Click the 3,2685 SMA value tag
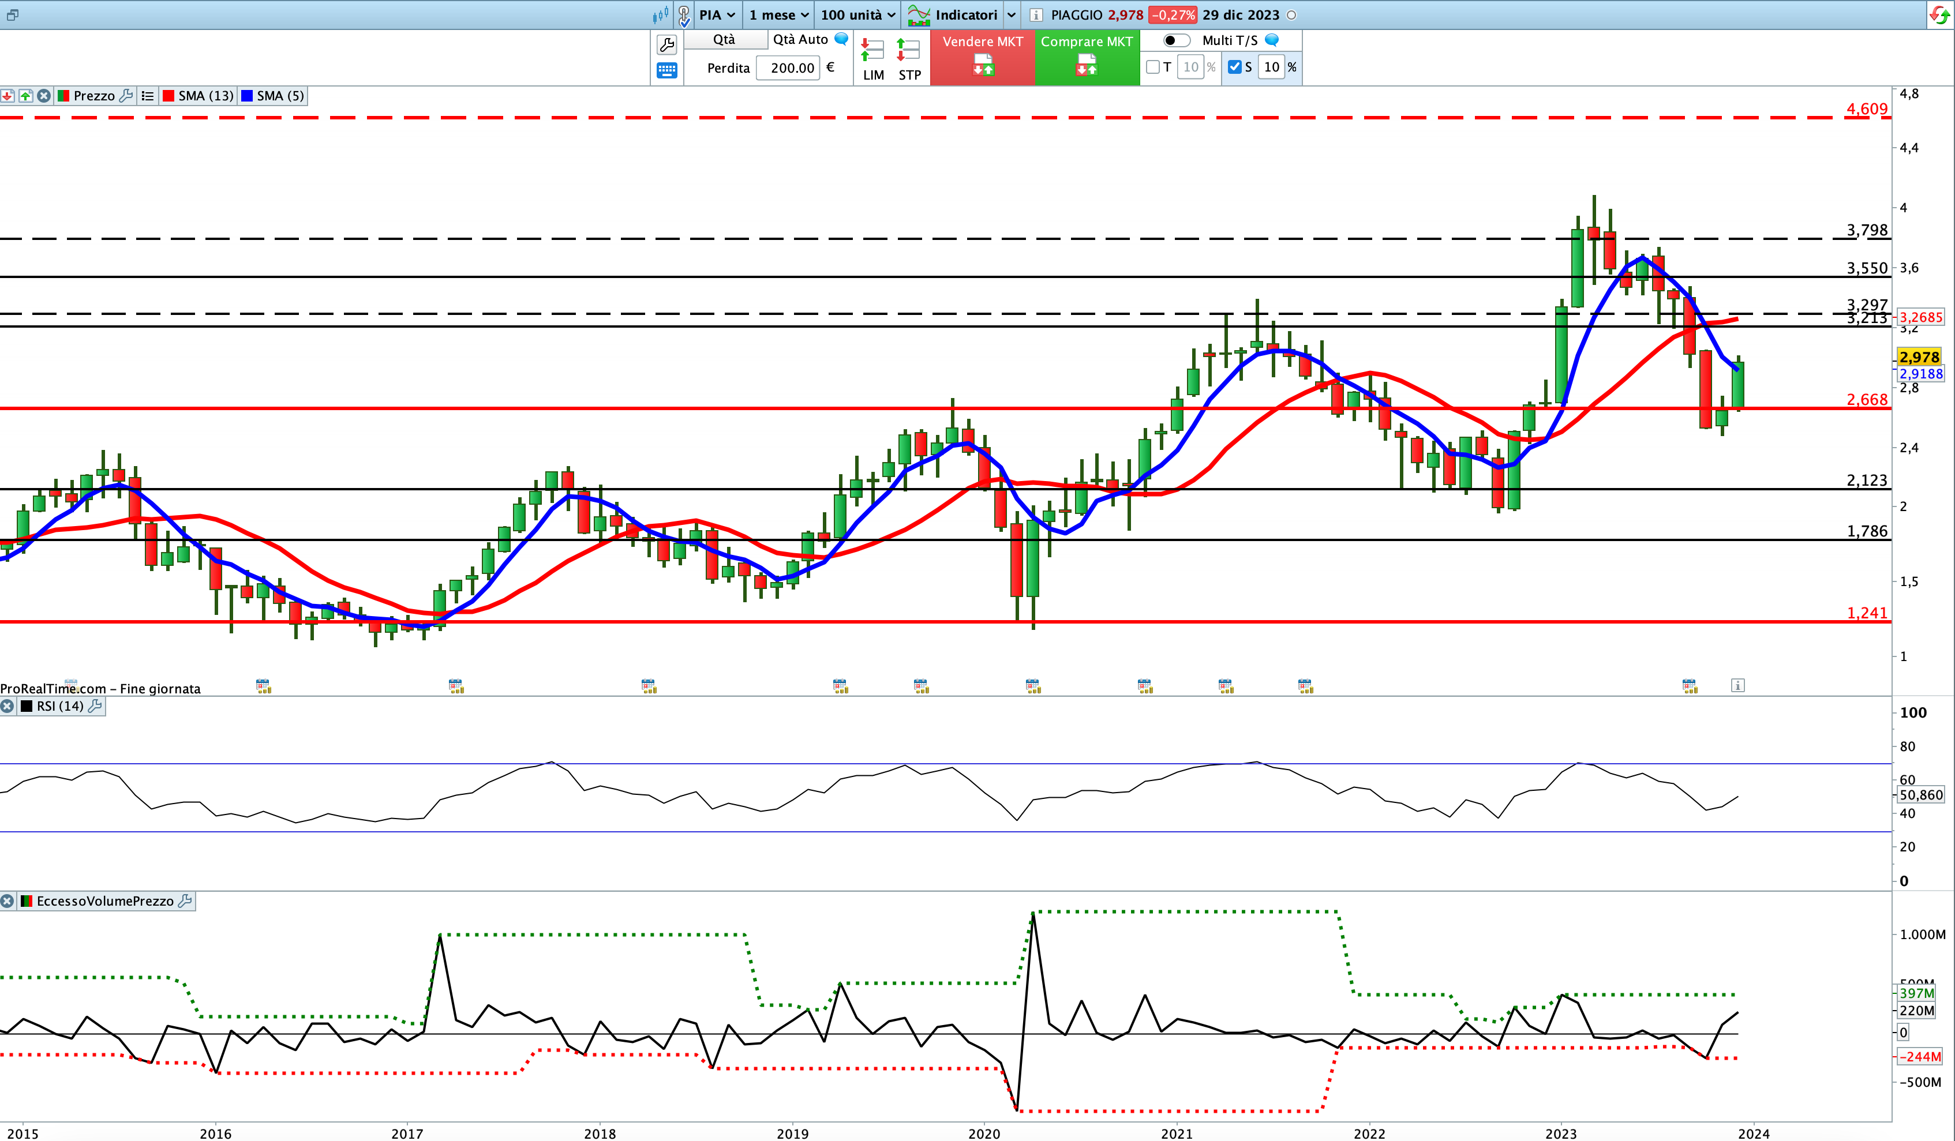Viewport: 1955px width, 1141px height. [1921, 317]
